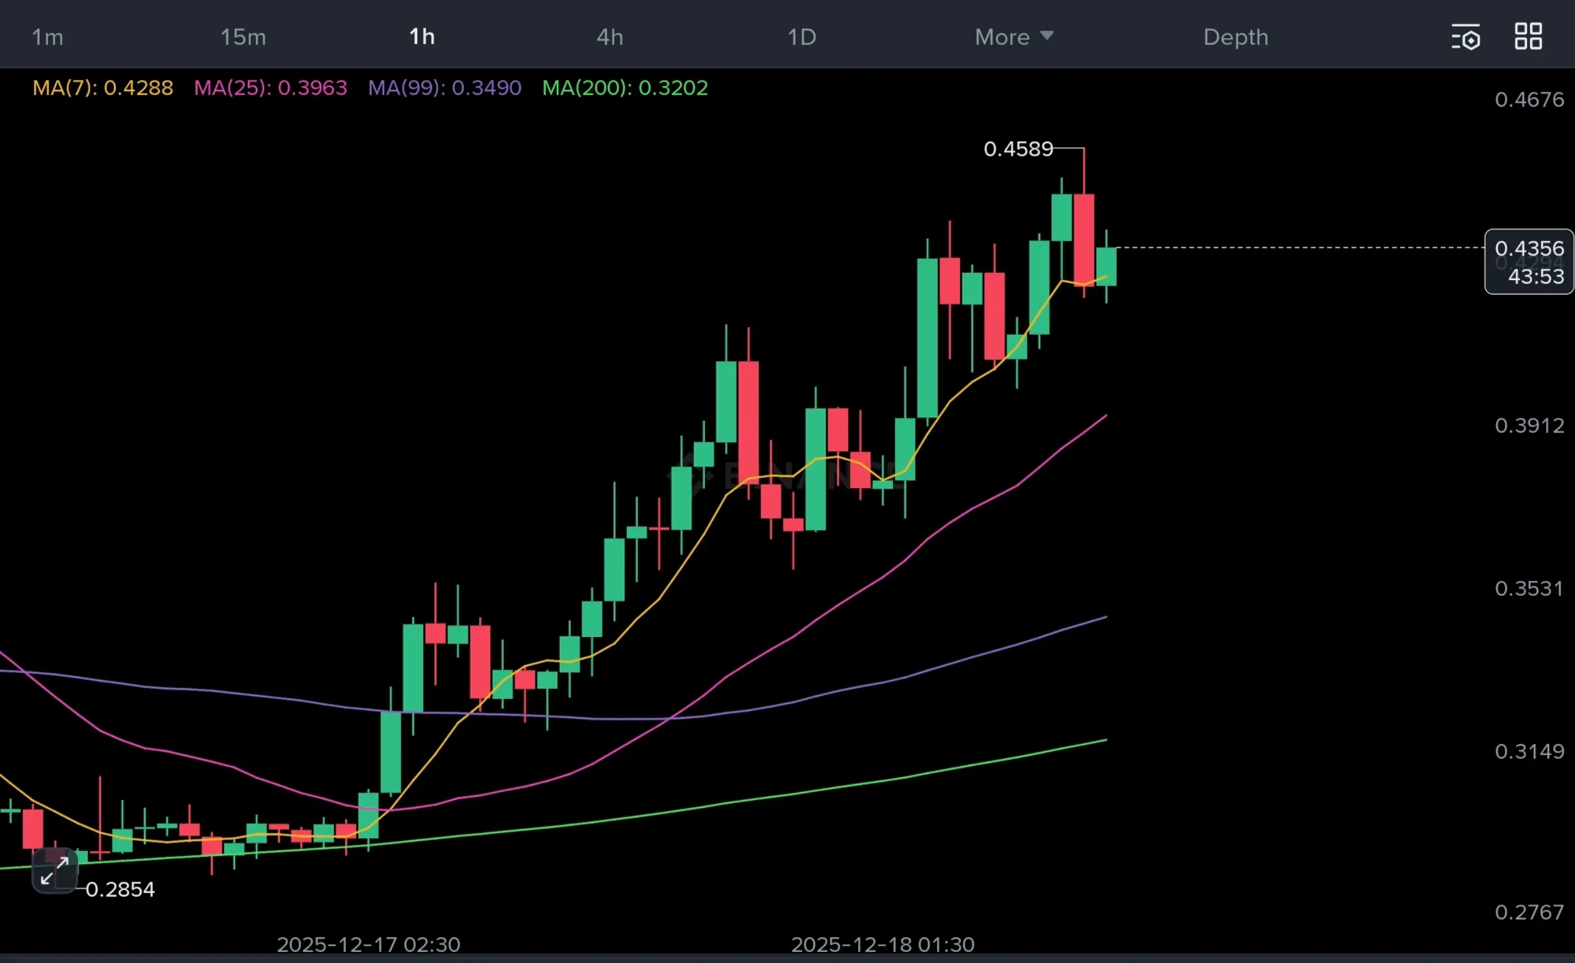Click the MA(25) indicator label
1575x963 pixels.
tap(270, 87)
